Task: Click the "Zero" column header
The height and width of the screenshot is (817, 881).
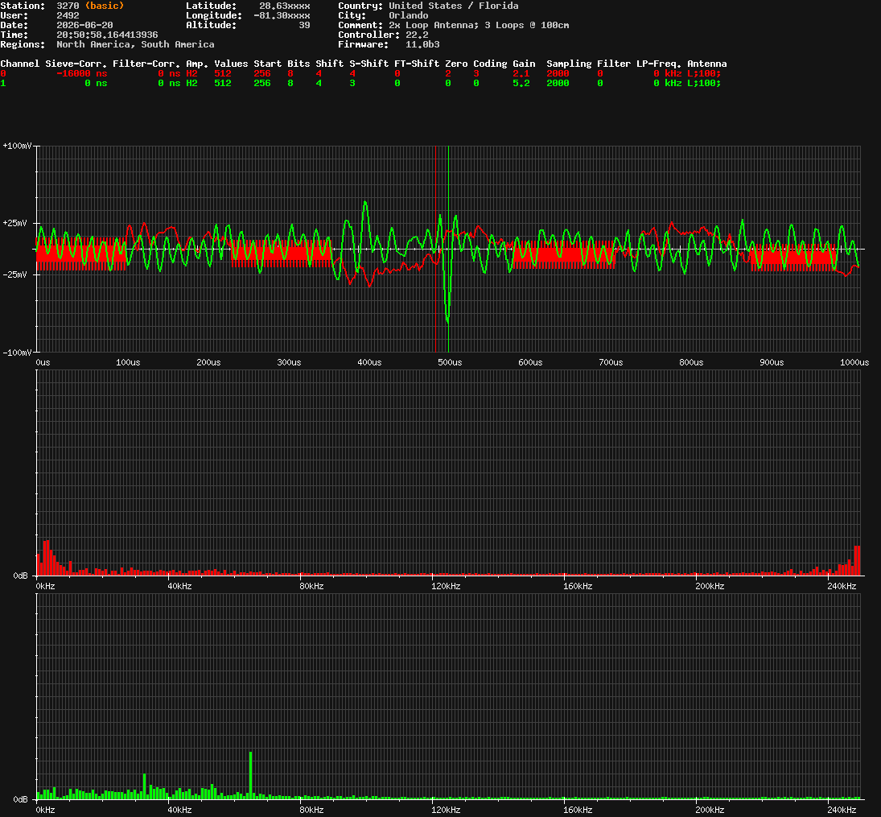Action: coord(456,64)
